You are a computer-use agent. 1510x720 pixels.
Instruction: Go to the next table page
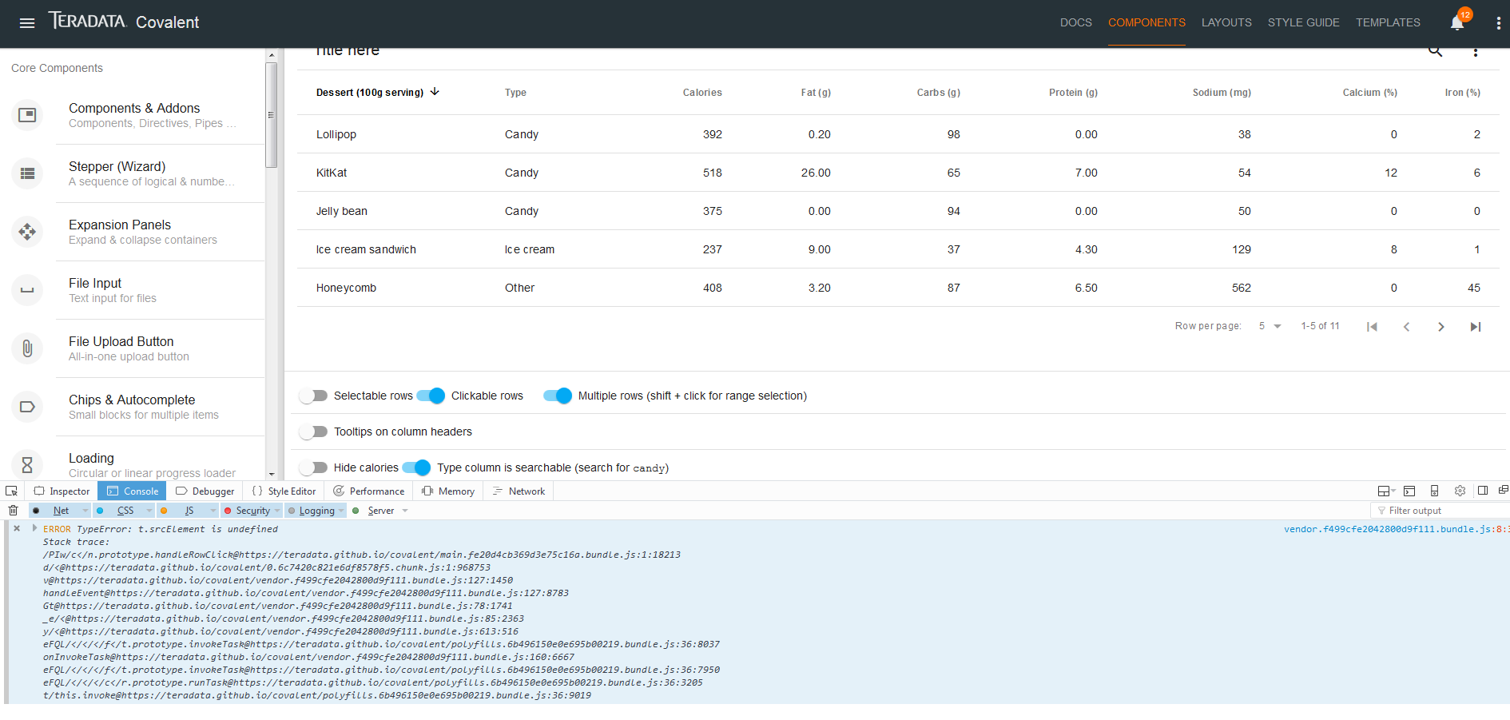(1441, 327)
